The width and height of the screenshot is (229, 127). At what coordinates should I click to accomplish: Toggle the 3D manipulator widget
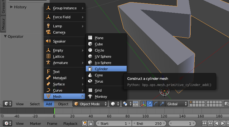tap(144, 104)
